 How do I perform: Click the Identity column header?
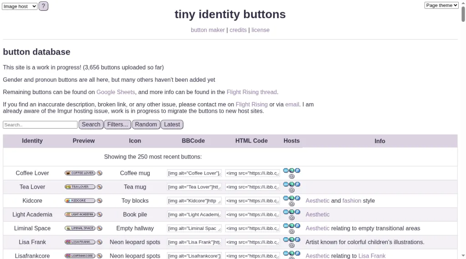click(x=32, y=141)
